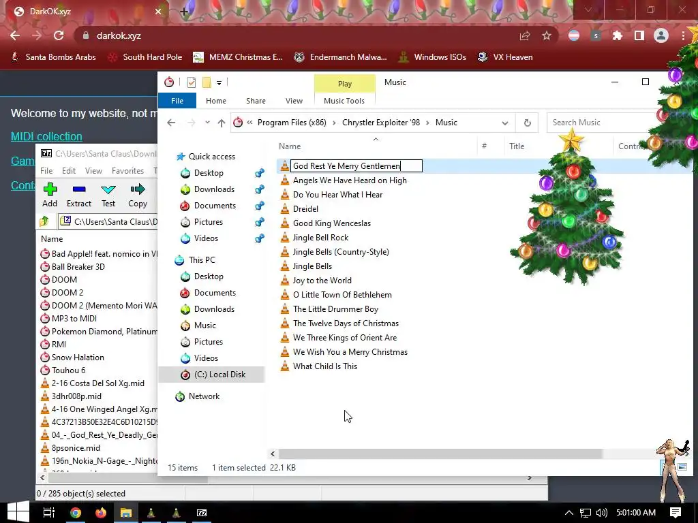Click Chrome address bar URL
This screenshot has width=698, height=523.
coord(119,35)
